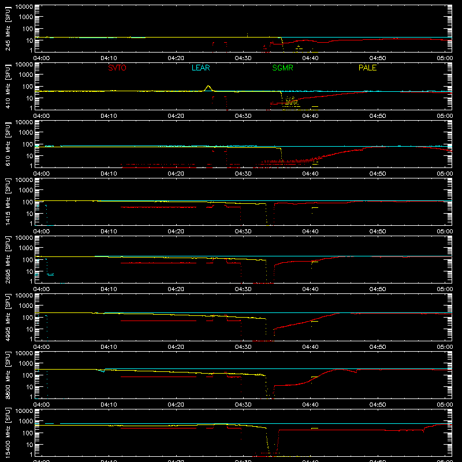
Task: Click 04:00 tick under the 1415 MHz plot
Action: pyautogui.click(x=41, y=232)
